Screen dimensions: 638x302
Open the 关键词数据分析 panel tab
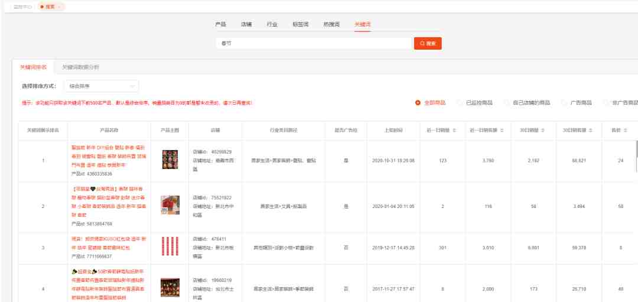click(80, 67)
